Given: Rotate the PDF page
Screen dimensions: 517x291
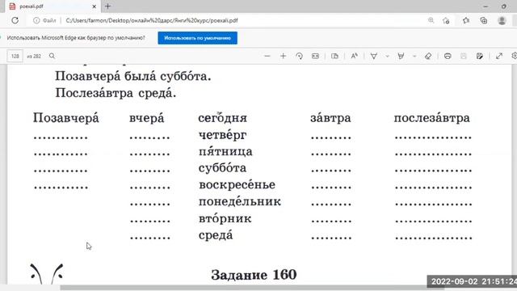Looking at the screenshot, I should point(299,56).
